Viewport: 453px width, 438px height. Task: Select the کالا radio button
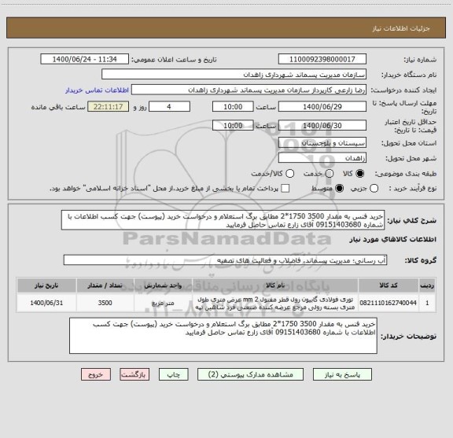pos(360,174)
